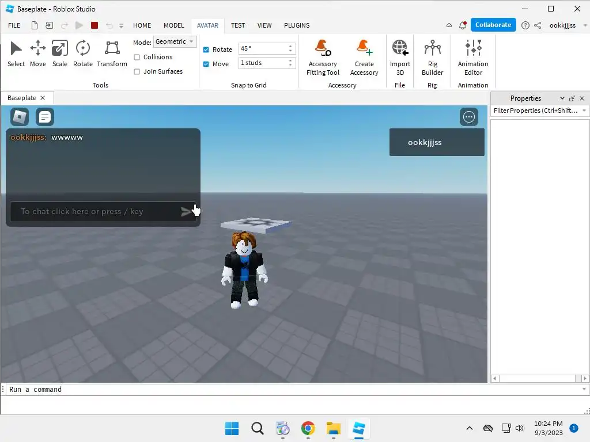Open the clock and date flyout
Viewport: 590px width, 442px height.
[549, 428]
